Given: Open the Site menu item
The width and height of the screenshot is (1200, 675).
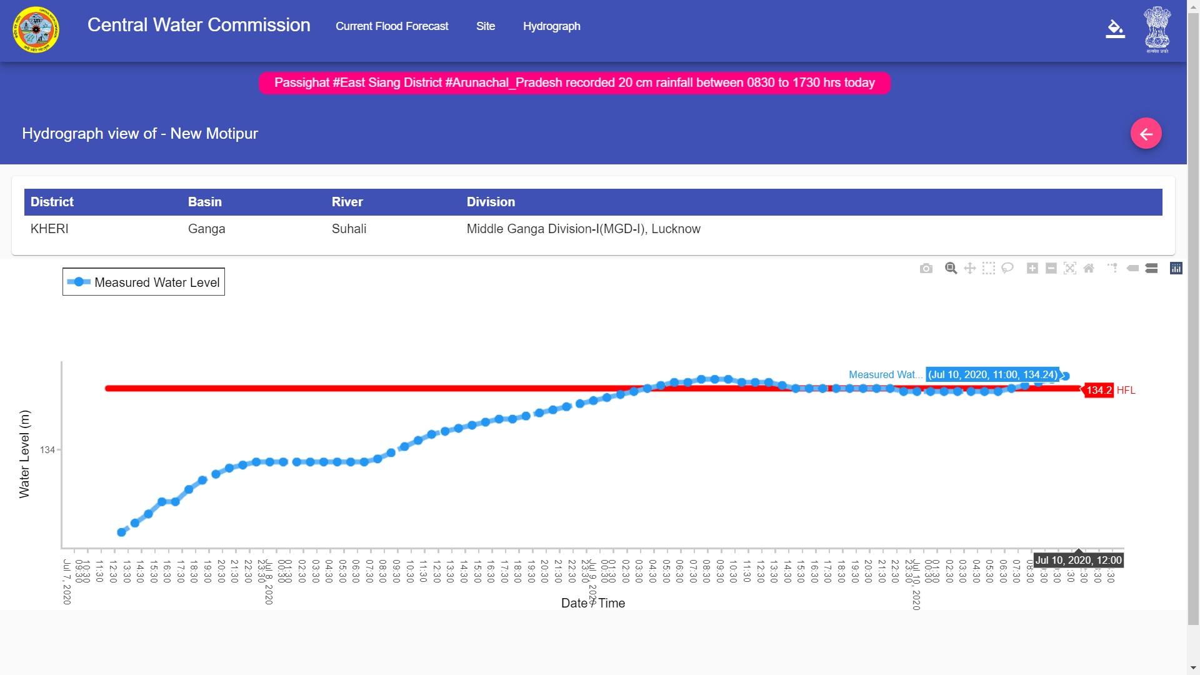Looking at the screenshot, I should click(485, 26).
